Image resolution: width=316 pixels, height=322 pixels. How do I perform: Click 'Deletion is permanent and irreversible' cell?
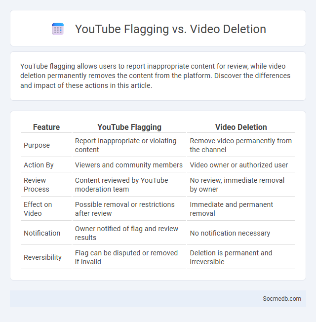pyautogui.click(x=240, y=257)
